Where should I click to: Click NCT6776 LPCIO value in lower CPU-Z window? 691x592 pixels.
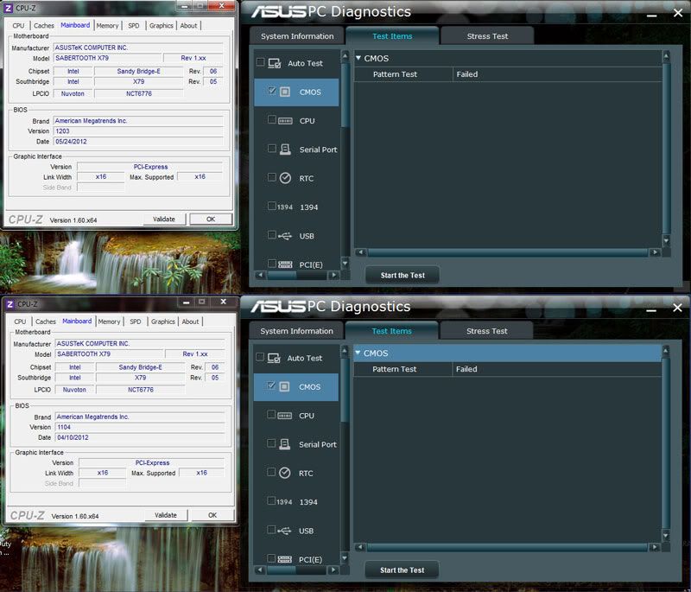click(141, 390)
